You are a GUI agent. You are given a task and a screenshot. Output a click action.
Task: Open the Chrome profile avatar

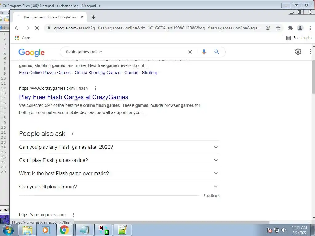coord(300,28)
